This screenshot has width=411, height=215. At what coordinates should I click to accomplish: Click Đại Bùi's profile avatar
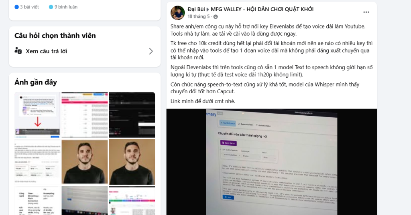178,13
